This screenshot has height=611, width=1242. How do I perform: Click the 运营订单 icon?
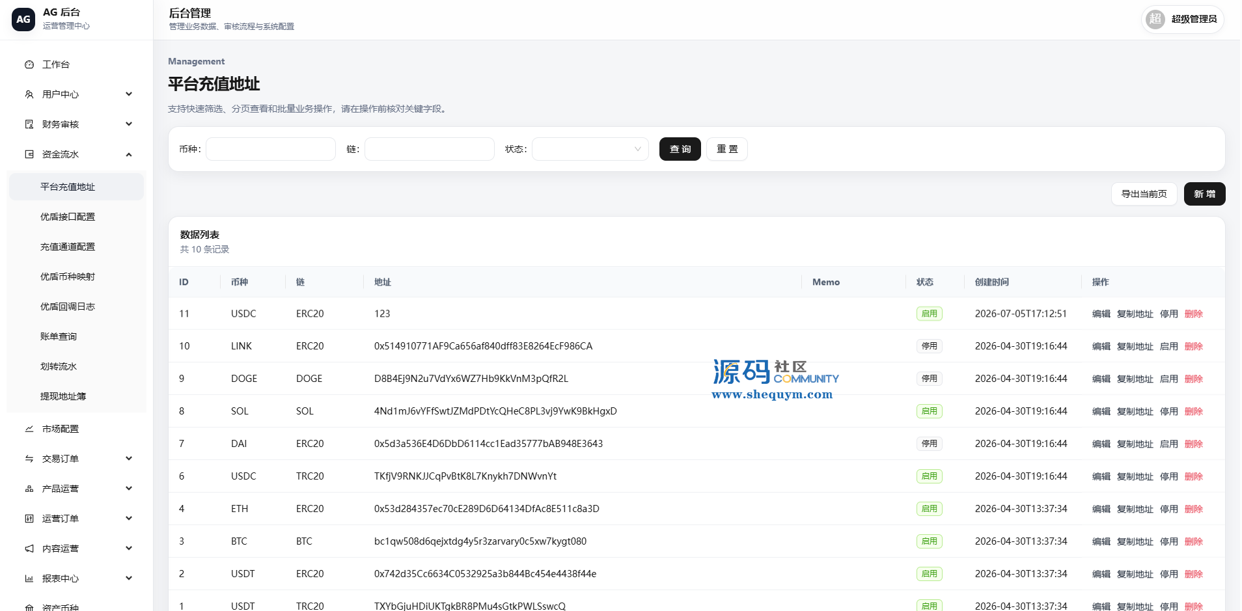(x=29, y=519)
